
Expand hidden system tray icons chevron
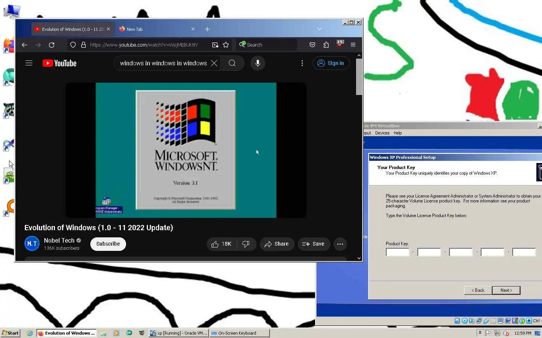(480, 333)
